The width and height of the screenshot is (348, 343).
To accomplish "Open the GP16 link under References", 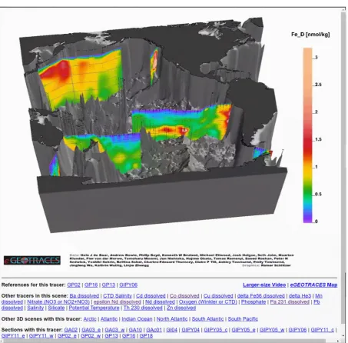I will coord(91,285).
